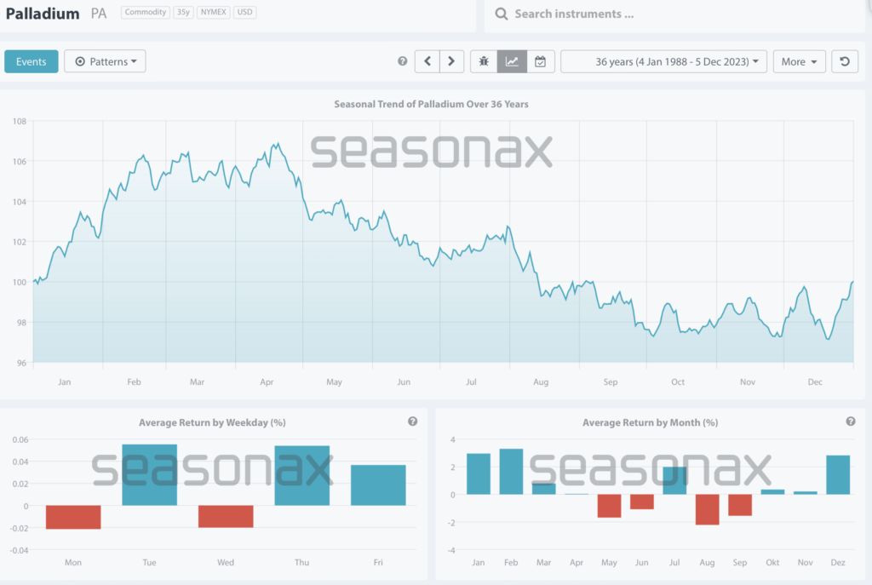
Task: Select the bug icon view mode
Action: [x=484, y=61]
